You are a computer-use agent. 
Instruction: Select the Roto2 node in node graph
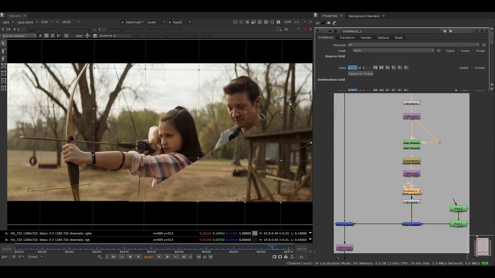pos(458,209)
